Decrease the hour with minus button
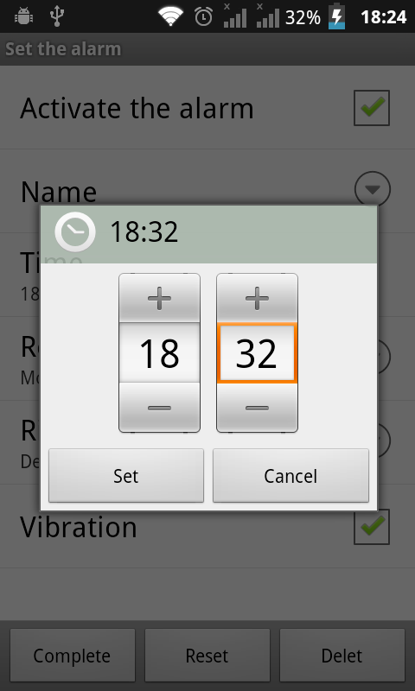Image resolution: width=415 pixels, height=691 pixels. click(159, 408)
